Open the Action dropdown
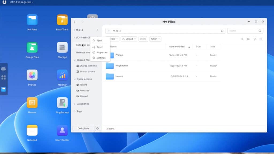 click(155, 39)
